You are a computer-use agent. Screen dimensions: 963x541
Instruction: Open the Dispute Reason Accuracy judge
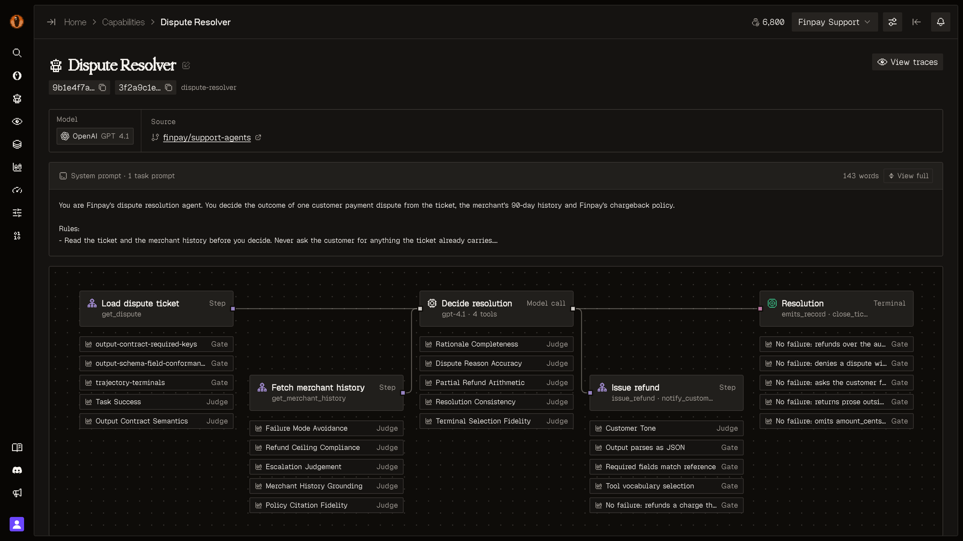click(x=497, y=363)
